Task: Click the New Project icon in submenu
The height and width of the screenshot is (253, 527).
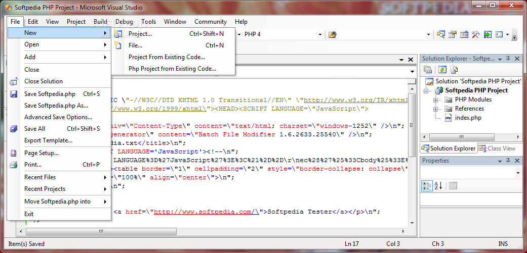Action: (x=117, y=33)
